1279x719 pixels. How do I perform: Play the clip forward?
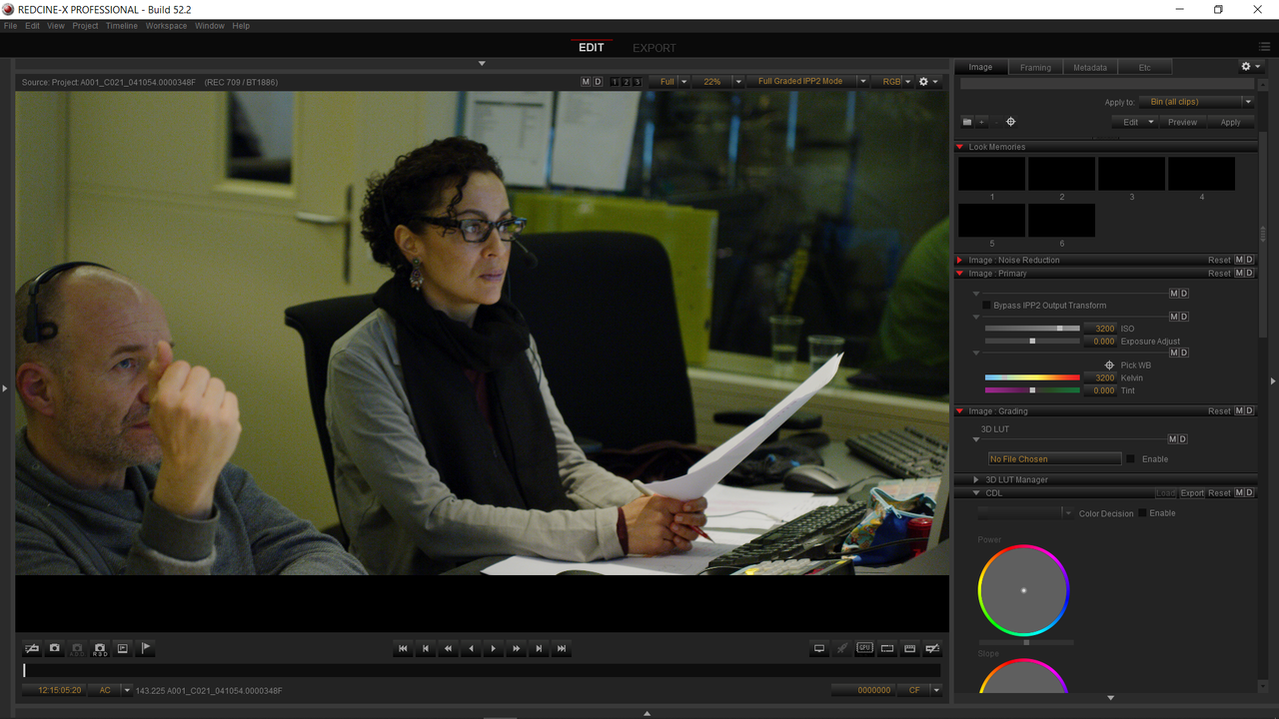tap(494, 648)
